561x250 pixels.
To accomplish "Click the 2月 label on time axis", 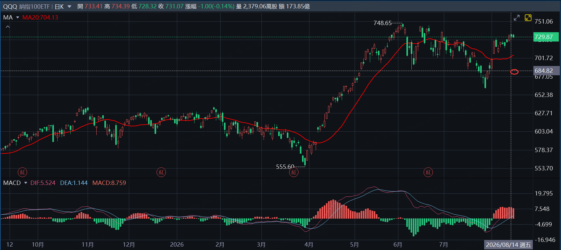I will click(220, 245).
